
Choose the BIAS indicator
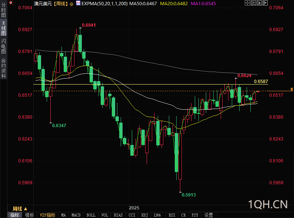(118, 215)
